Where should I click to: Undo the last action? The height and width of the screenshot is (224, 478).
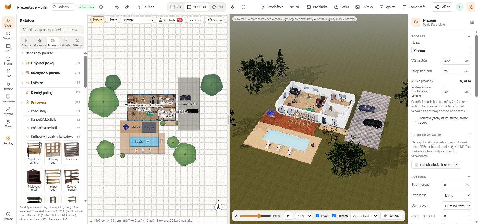point(117,7)
